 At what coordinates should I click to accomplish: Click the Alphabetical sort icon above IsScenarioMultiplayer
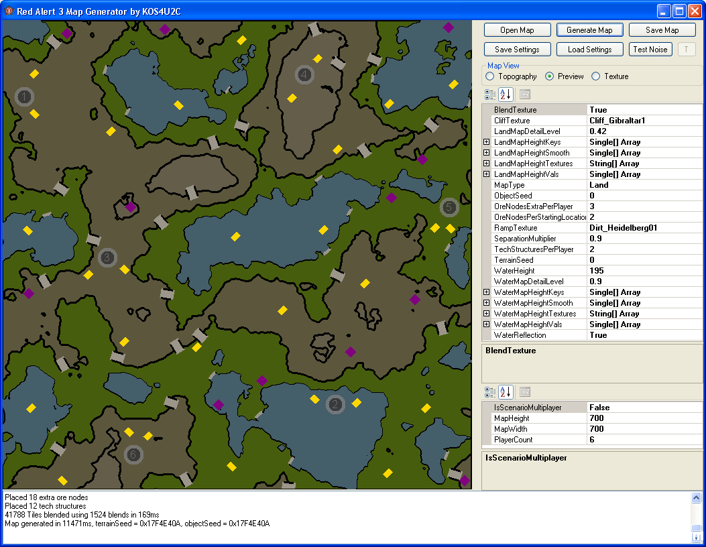506,392
